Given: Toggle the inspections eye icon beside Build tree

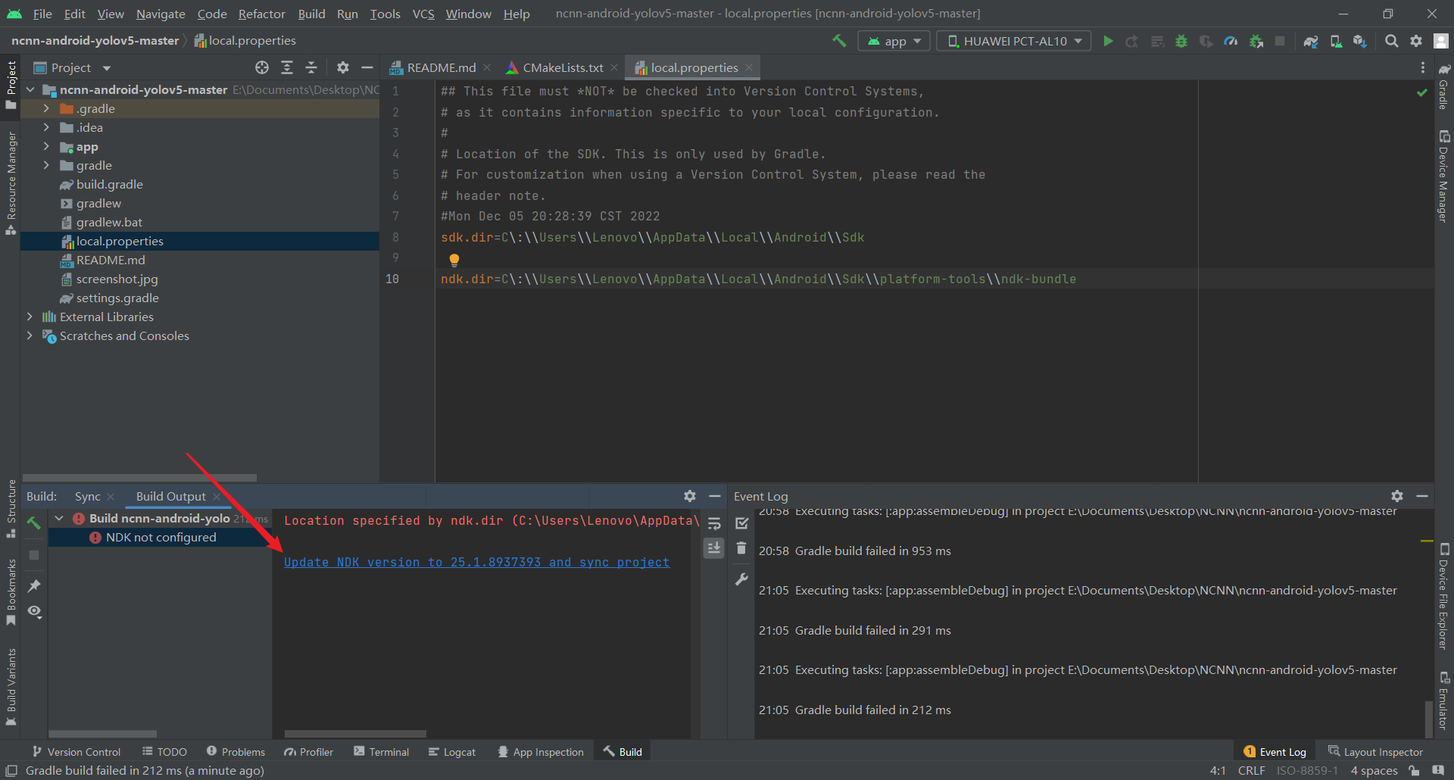Looking at the screenshot, I should tap(34, 612).
